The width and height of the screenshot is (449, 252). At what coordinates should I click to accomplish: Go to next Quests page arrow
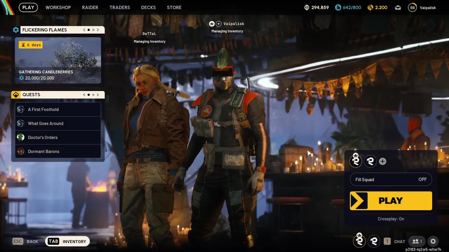(98, 94)
